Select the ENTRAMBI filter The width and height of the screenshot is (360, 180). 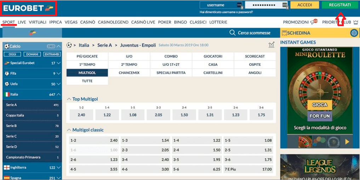52,54
